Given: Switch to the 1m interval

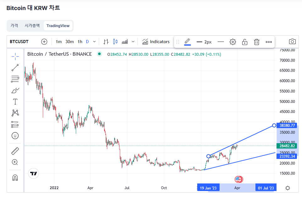Looking at the screenshot, I should (59, 42).
